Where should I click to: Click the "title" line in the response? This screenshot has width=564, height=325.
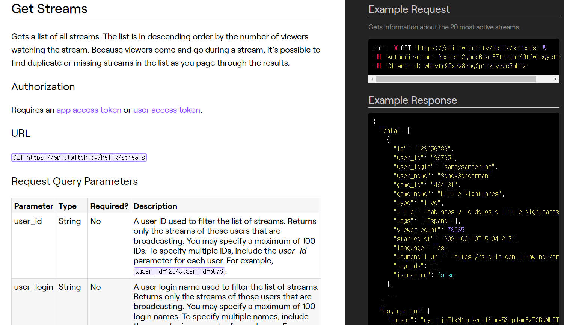(476, 212)
